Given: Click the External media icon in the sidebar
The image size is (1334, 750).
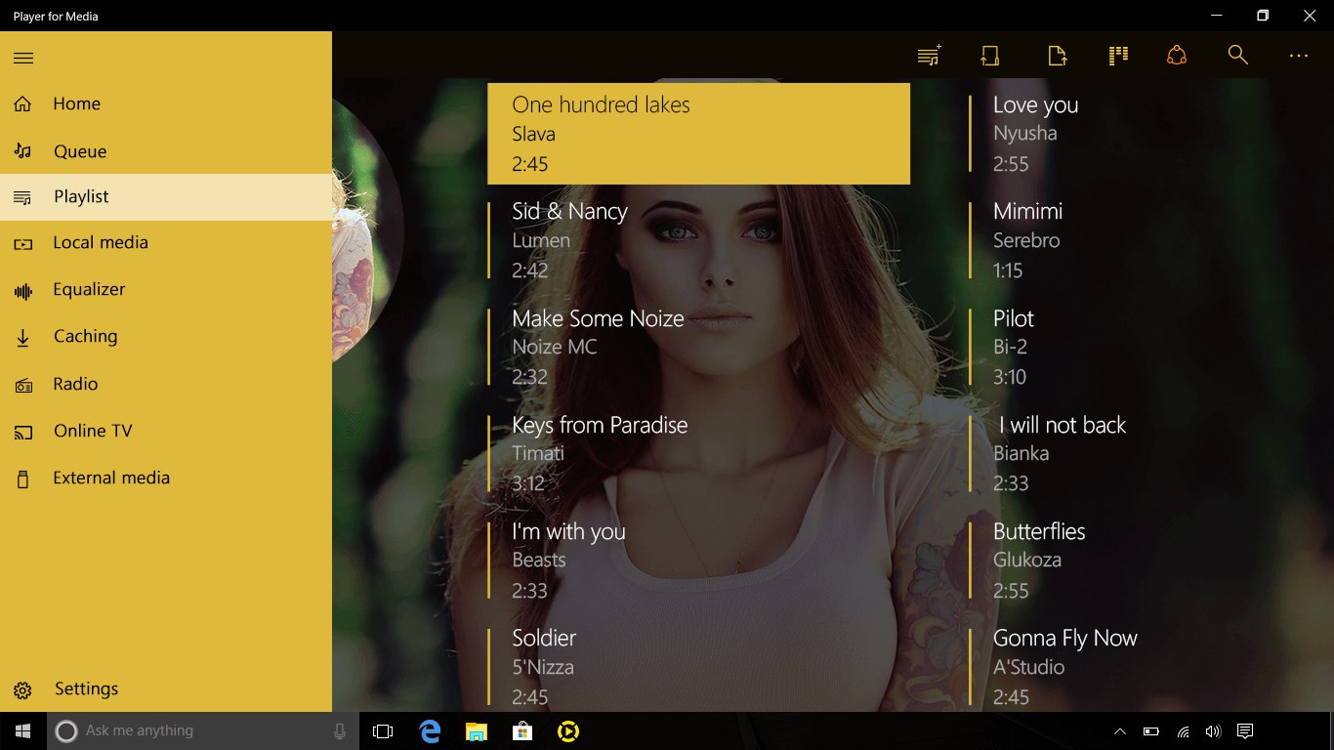Looking at the screenshot, I should 22,478.
